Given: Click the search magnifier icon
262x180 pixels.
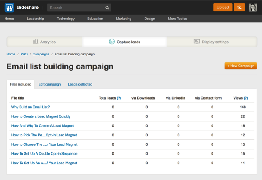Looking at the screenshot, I should 107,8.
